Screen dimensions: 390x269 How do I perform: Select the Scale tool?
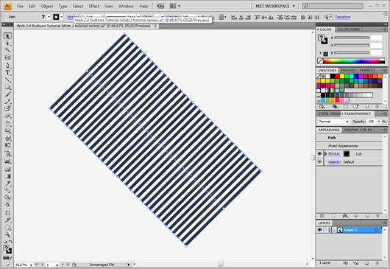(x=7, y=130)
